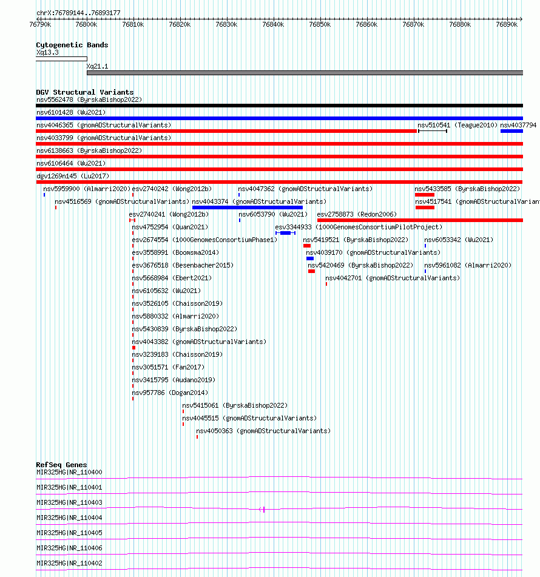
Task: Click the Xq13.3 cytogenetic band bar
Action: 61,59
